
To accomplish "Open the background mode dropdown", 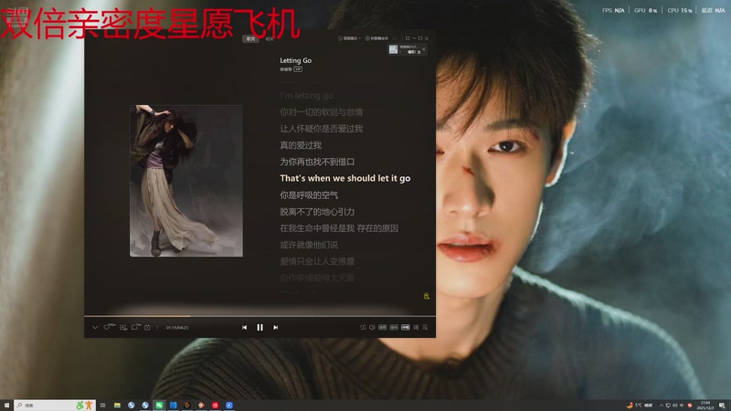I will [x=349, y=38].
